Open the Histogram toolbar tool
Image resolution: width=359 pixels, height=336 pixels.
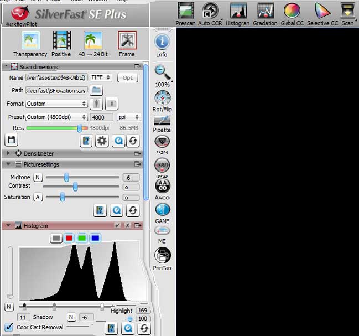click(238, 11)
